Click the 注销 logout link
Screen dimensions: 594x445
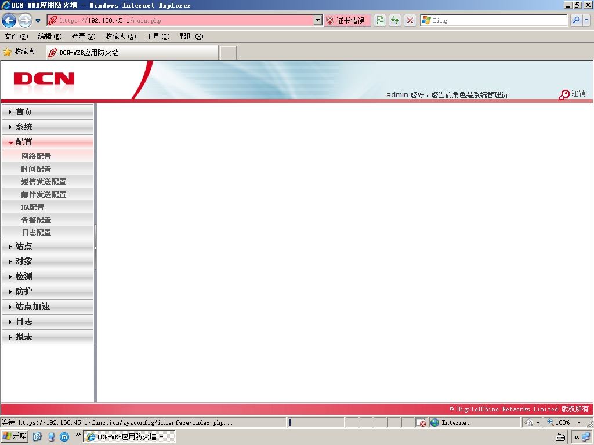pyautogui.click(x=578, y=94)
